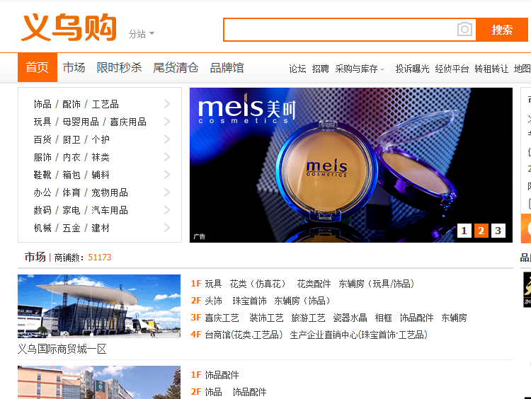Open 东辅房（玩具/饰品） link

click(x=377, y=284)
